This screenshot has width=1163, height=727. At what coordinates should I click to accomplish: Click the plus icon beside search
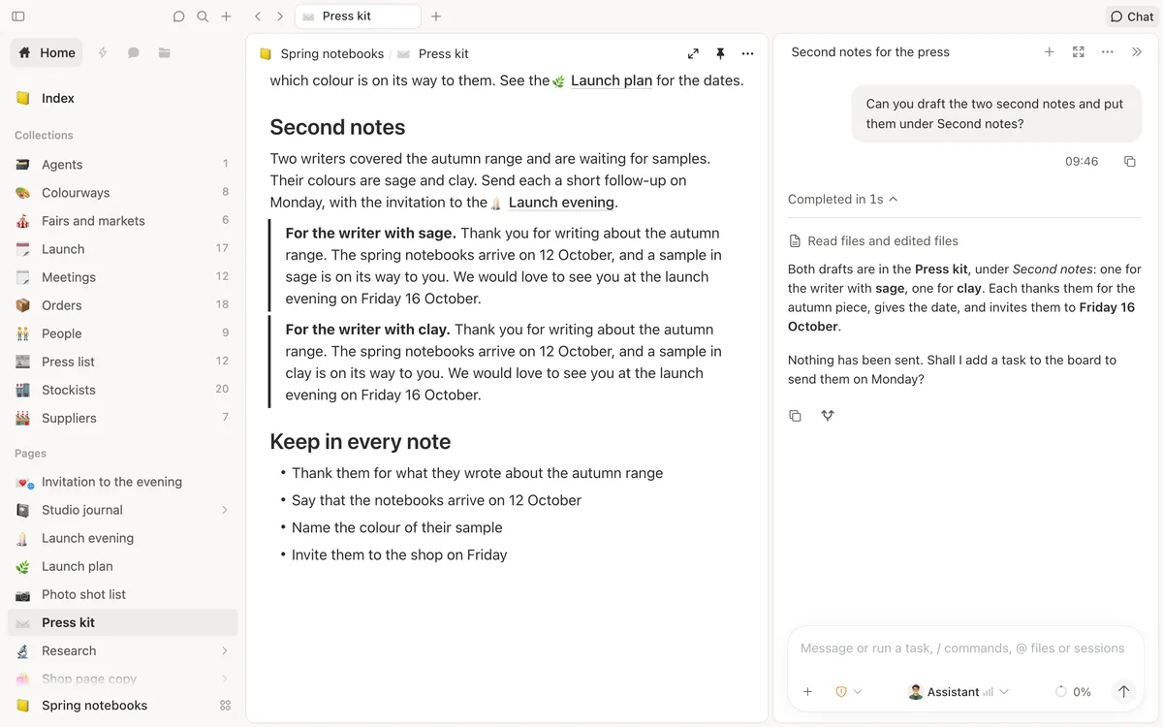click(x=226, y=16)
